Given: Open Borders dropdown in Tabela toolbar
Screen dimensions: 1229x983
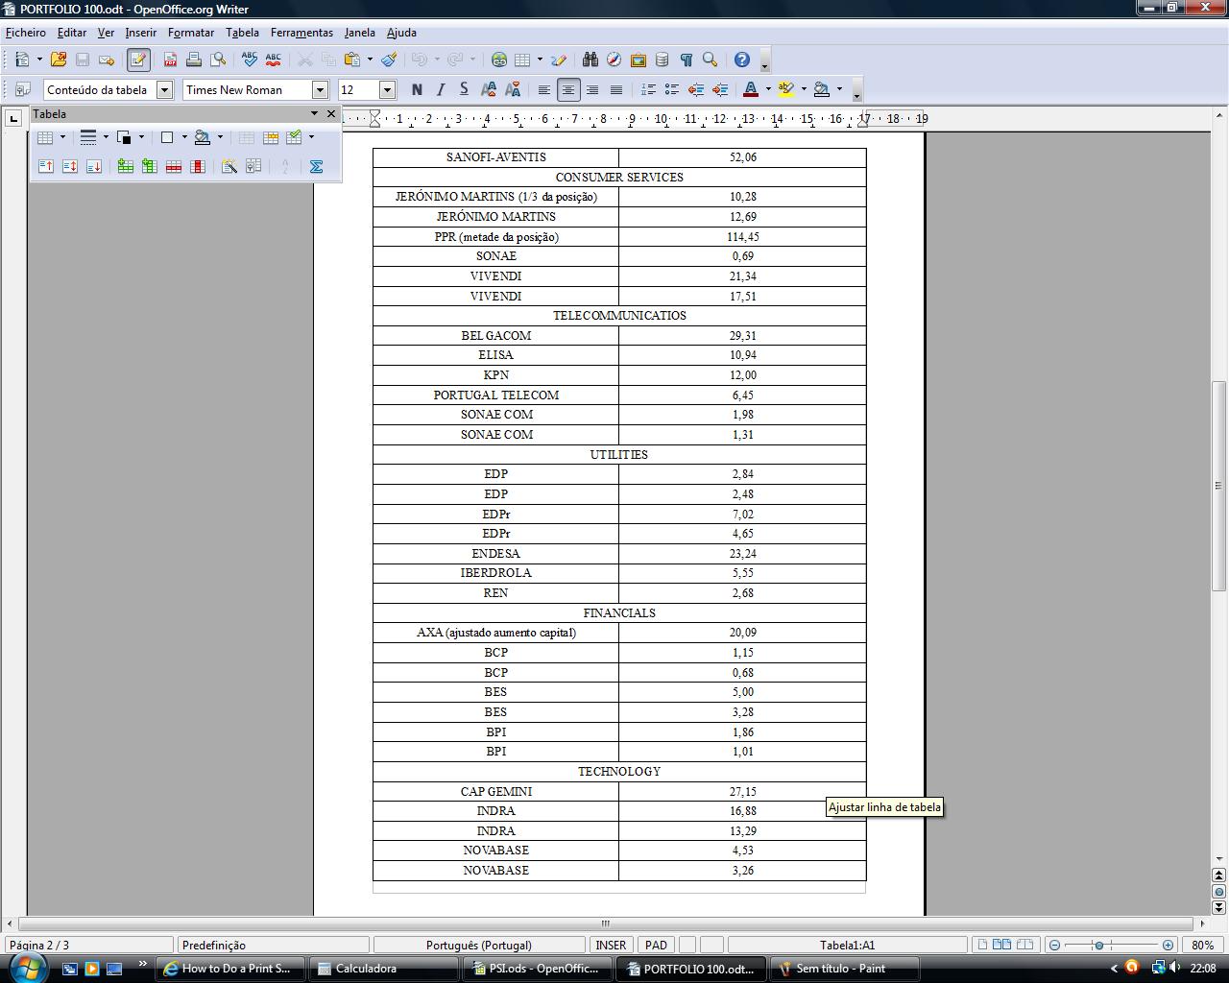Looking at the screenshot, I should click(x=184, y=137).
